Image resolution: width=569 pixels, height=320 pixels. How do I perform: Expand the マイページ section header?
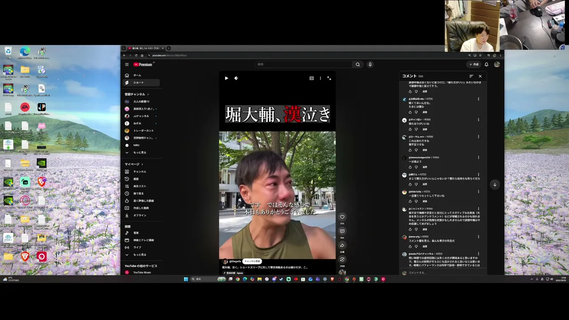[x=133, y=164]
